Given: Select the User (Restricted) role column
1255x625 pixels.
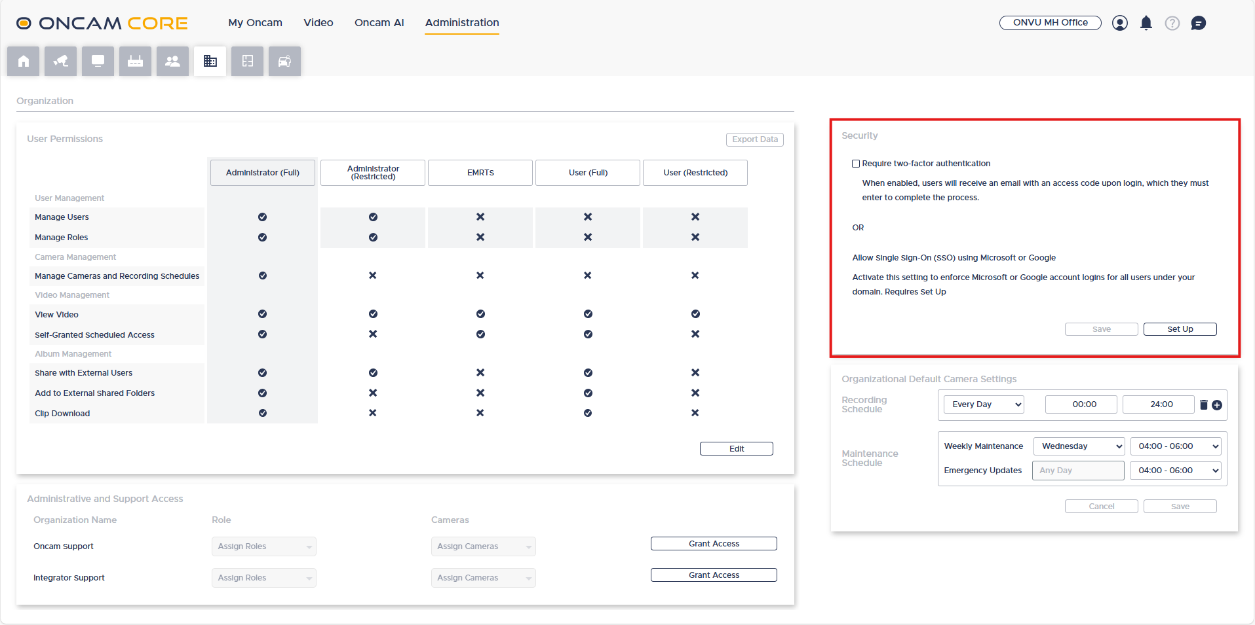Looking at the screenshot, I should click(695, 173).
